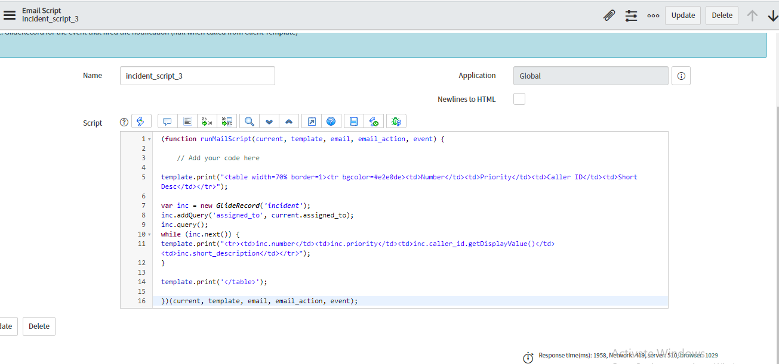The height and width of the screenshot is (364, 779).
Task: Click the Name input field
Action: (197, 76)
